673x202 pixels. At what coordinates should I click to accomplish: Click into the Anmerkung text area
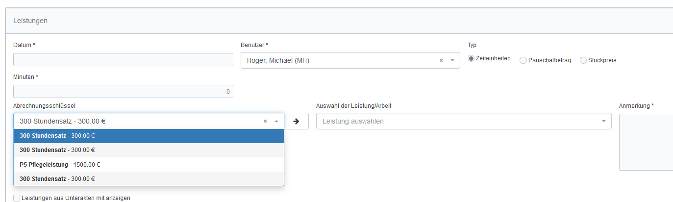click(646, 142)
